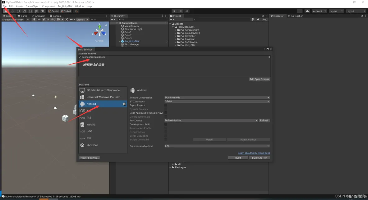Toggle Project hidden packages count icon
The image size is (368, 200).
tap(264, 20)
